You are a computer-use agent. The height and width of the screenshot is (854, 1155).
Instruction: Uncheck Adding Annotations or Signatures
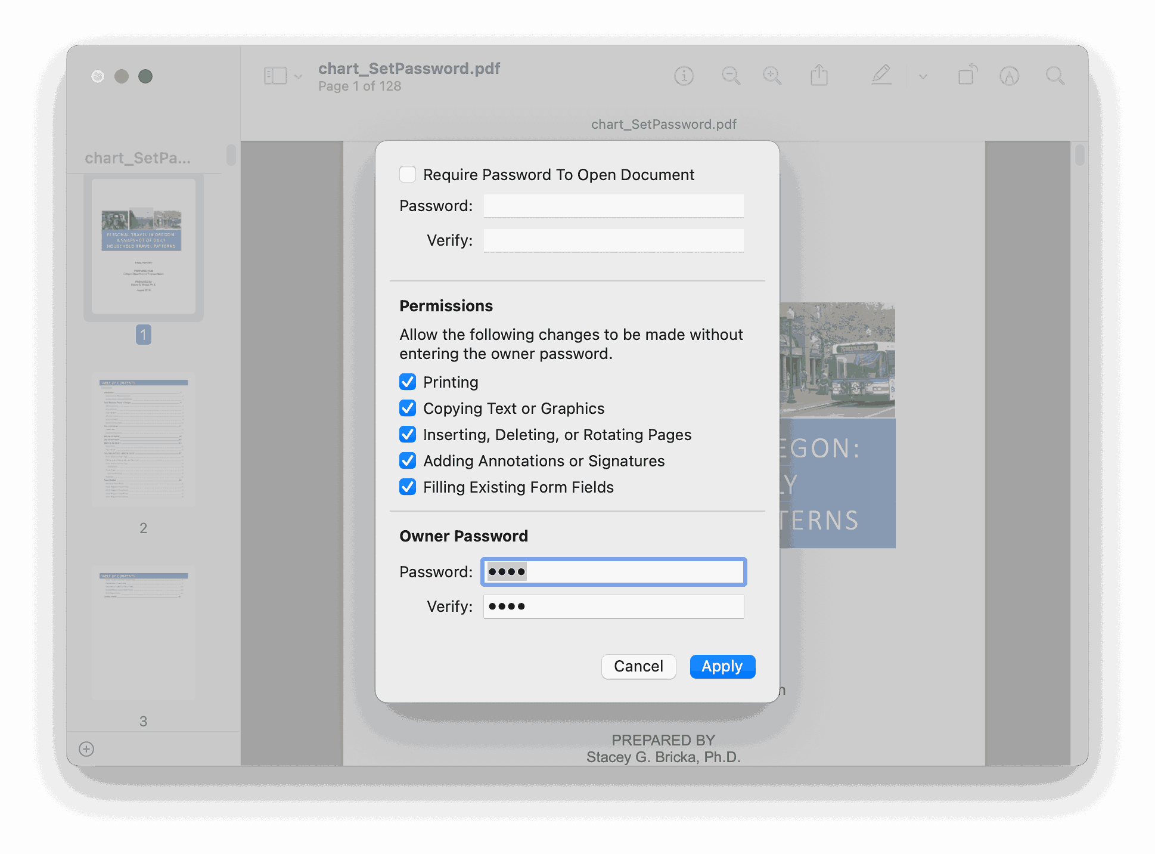408,460
